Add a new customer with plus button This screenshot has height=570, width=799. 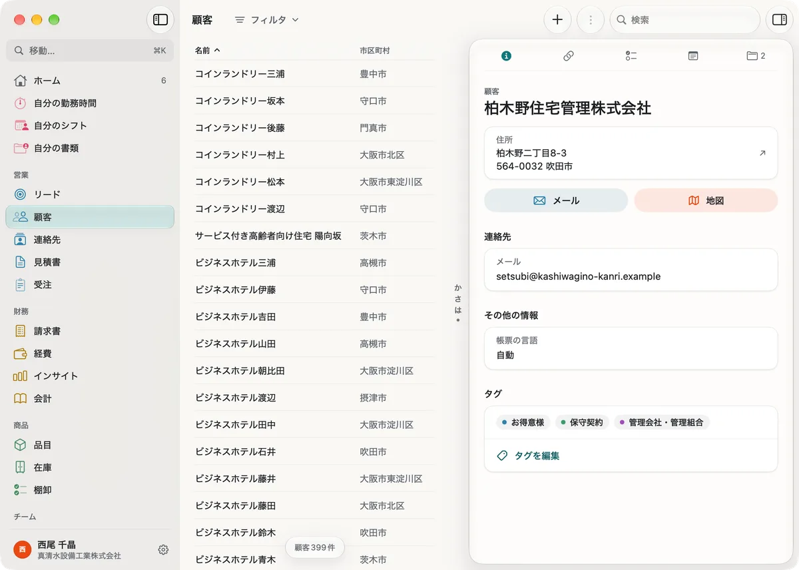coord(557,20)
